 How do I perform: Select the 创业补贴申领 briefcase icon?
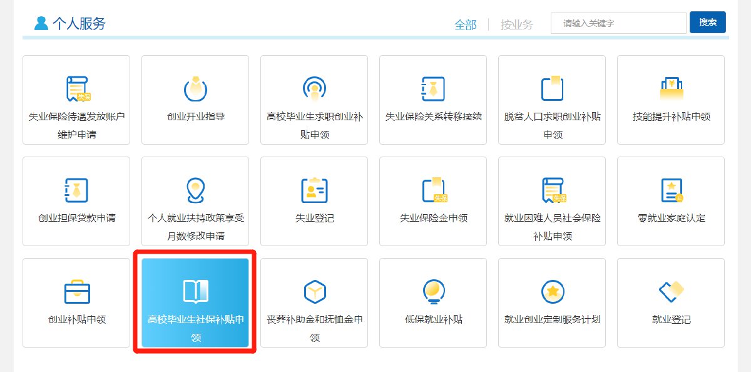point(76,292)
